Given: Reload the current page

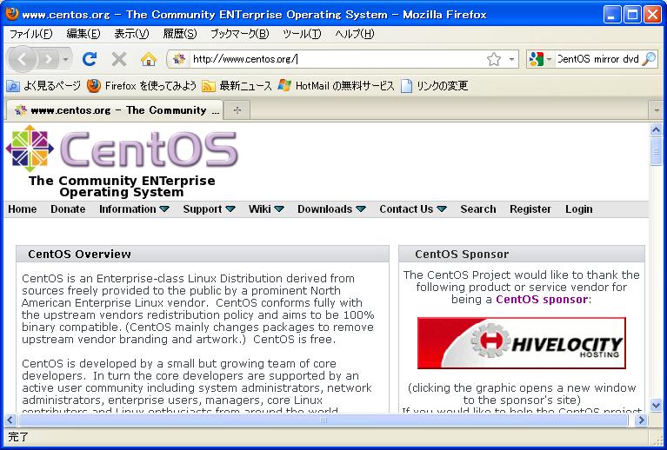Looking at the screenshot, I should 90,59.
